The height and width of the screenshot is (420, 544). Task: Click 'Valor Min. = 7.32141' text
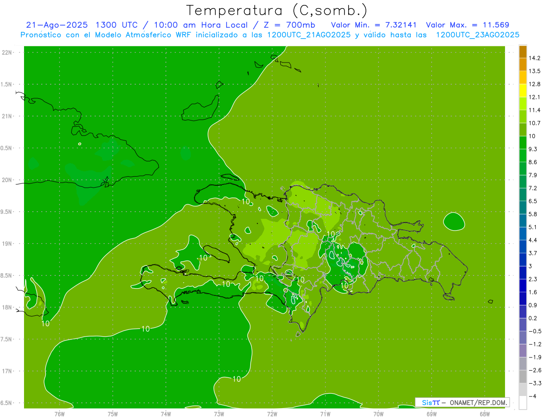(x=374, y=25)
